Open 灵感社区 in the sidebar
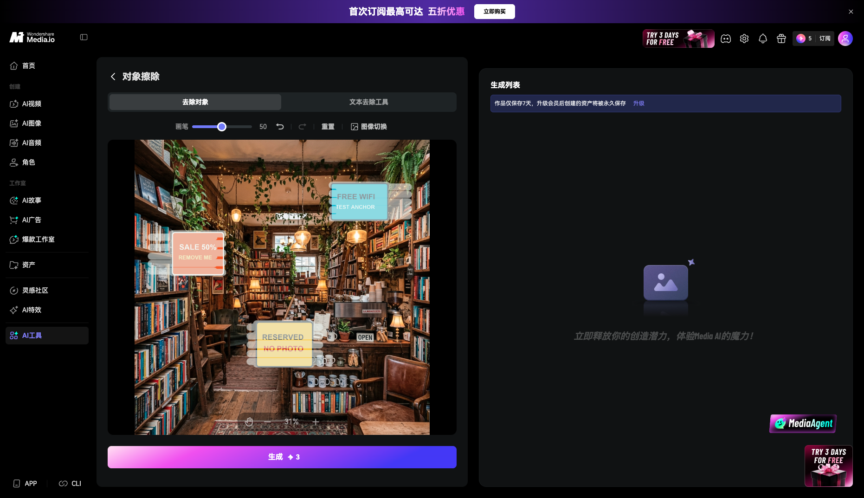Screen dimensions: 864x498 [47, 291]
